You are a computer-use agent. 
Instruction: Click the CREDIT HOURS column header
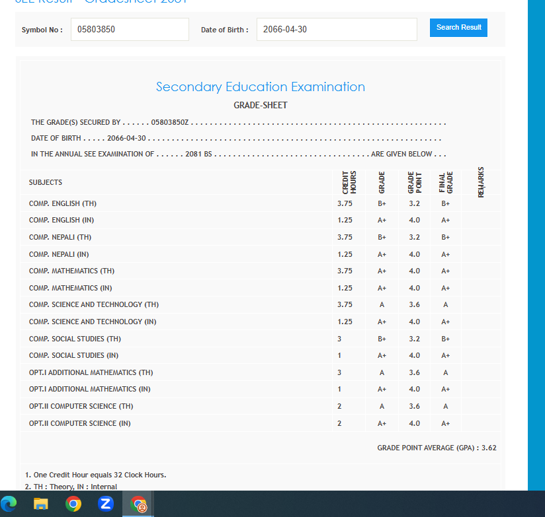pos(349,182)
